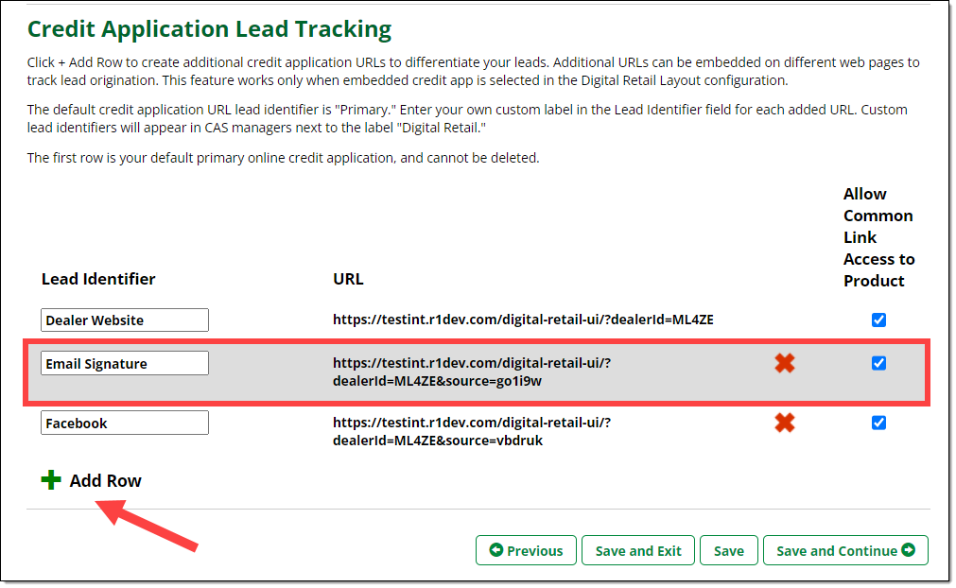Screen dimensions: 956x588
Task: Edit the Facebook lead identifier field
Action: click(124, 424)
